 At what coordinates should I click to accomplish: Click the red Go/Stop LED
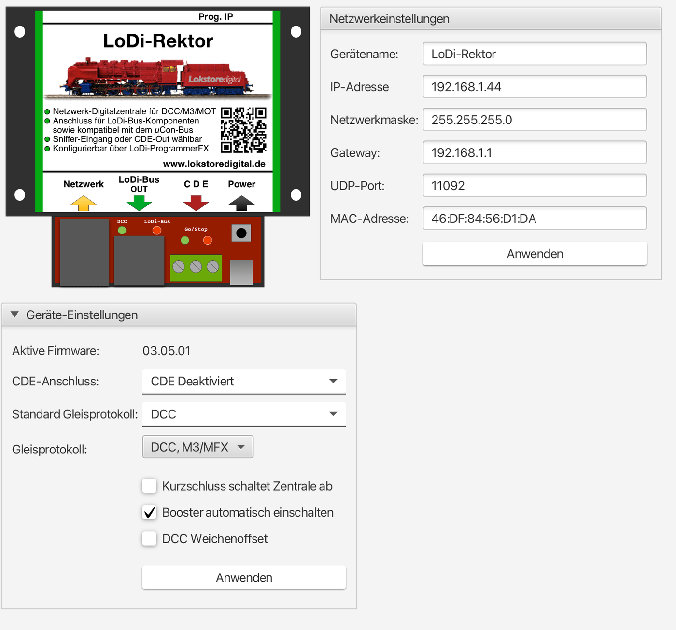tap(208, 240)
